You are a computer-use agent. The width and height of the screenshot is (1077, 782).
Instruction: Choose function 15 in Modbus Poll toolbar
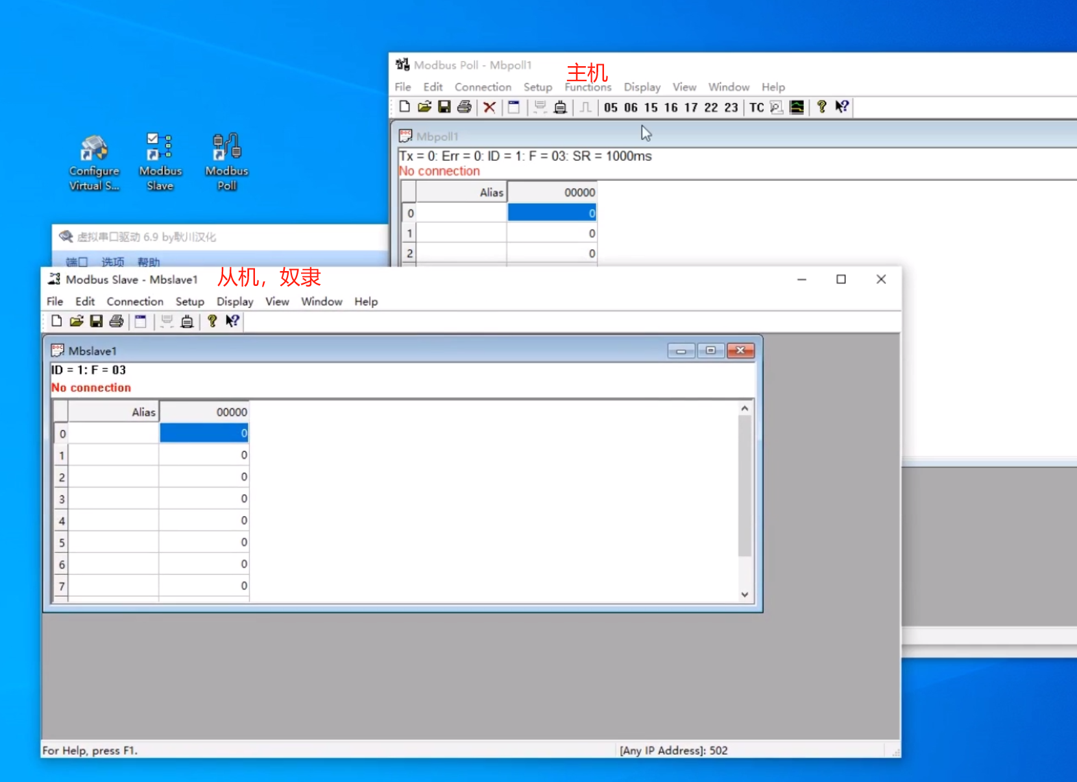click(651, 108)
